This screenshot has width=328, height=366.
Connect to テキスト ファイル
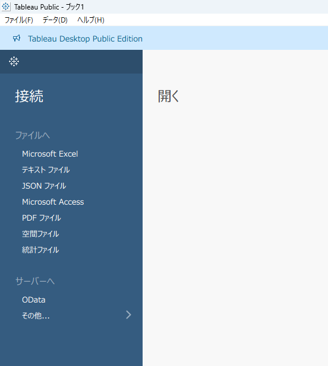[46, 170]
